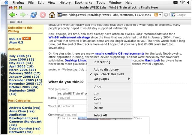Open the RSS 2.0 feed link

(15, 39)
